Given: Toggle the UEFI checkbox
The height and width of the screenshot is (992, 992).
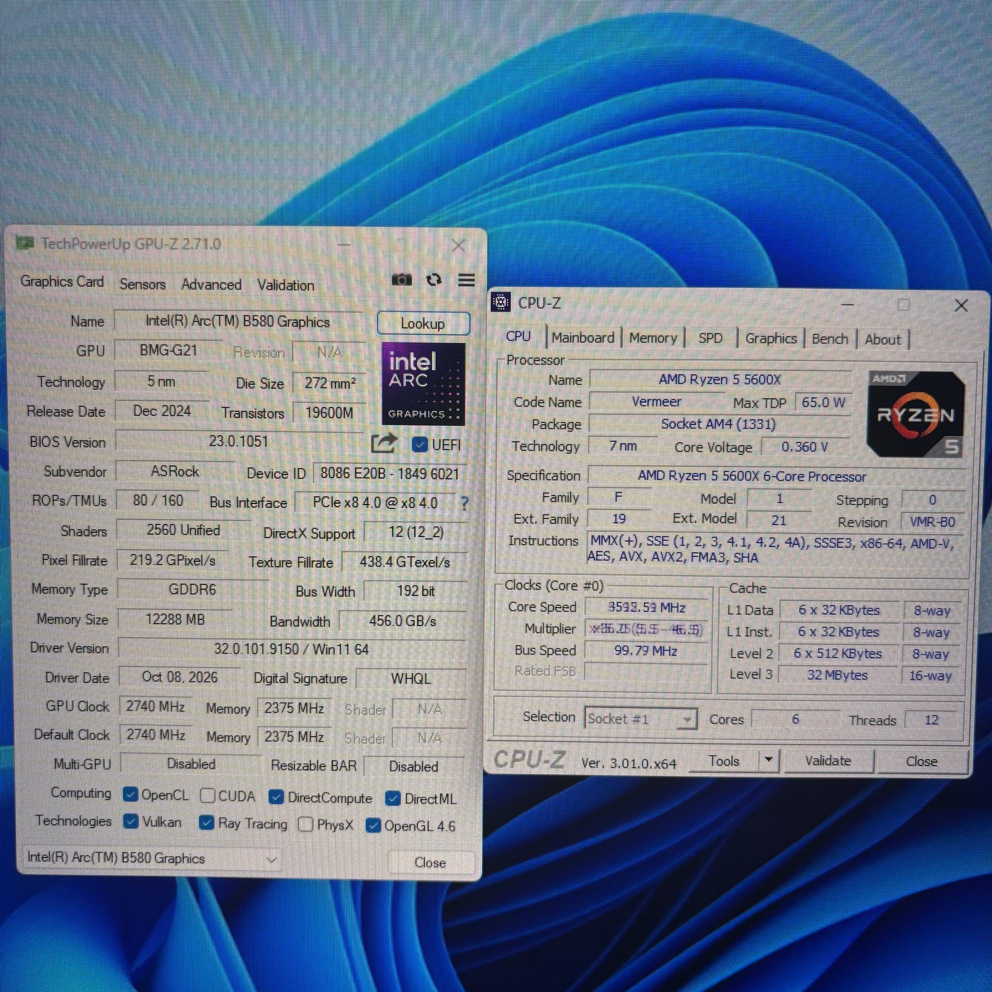Looking at the screenshot, I should 419,444.
